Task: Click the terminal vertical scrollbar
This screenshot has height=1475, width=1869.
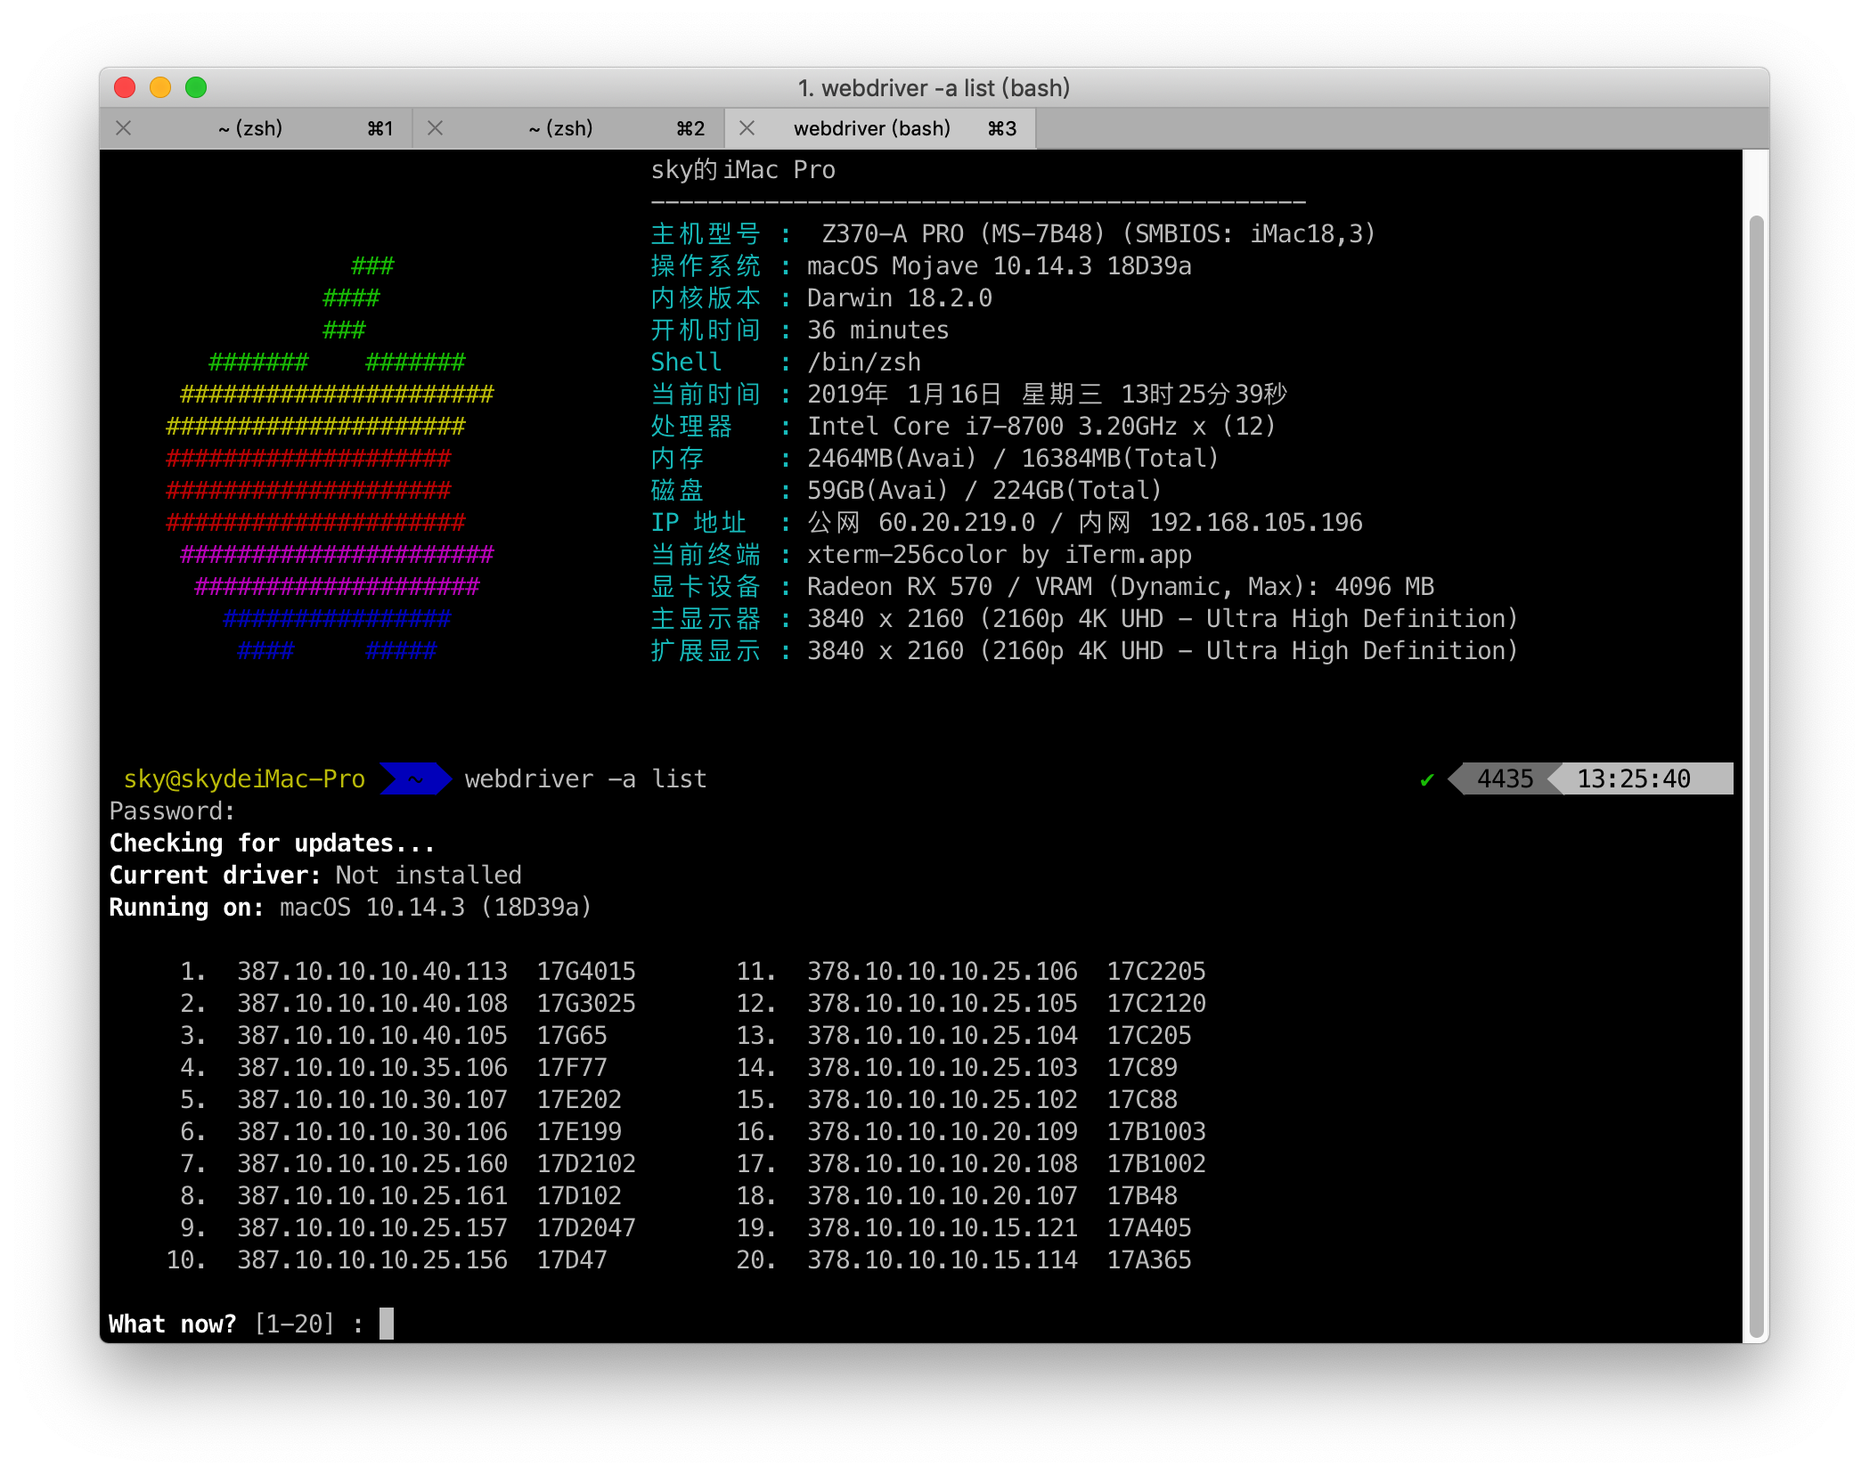Action: tap(1756, 775)
